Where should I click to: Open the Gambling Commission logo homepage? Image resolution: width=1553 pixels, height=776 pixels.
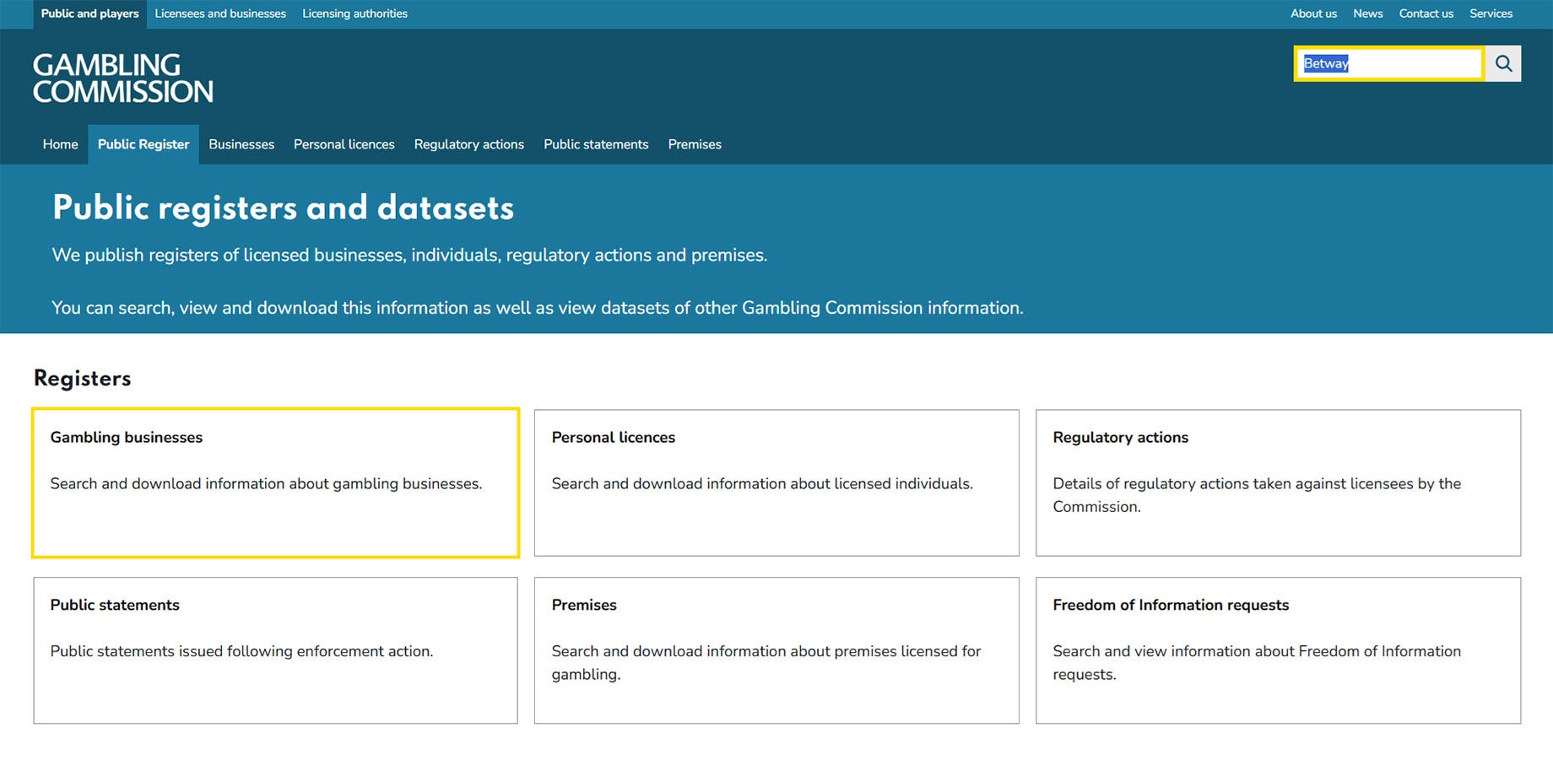(x=123, y=78)
